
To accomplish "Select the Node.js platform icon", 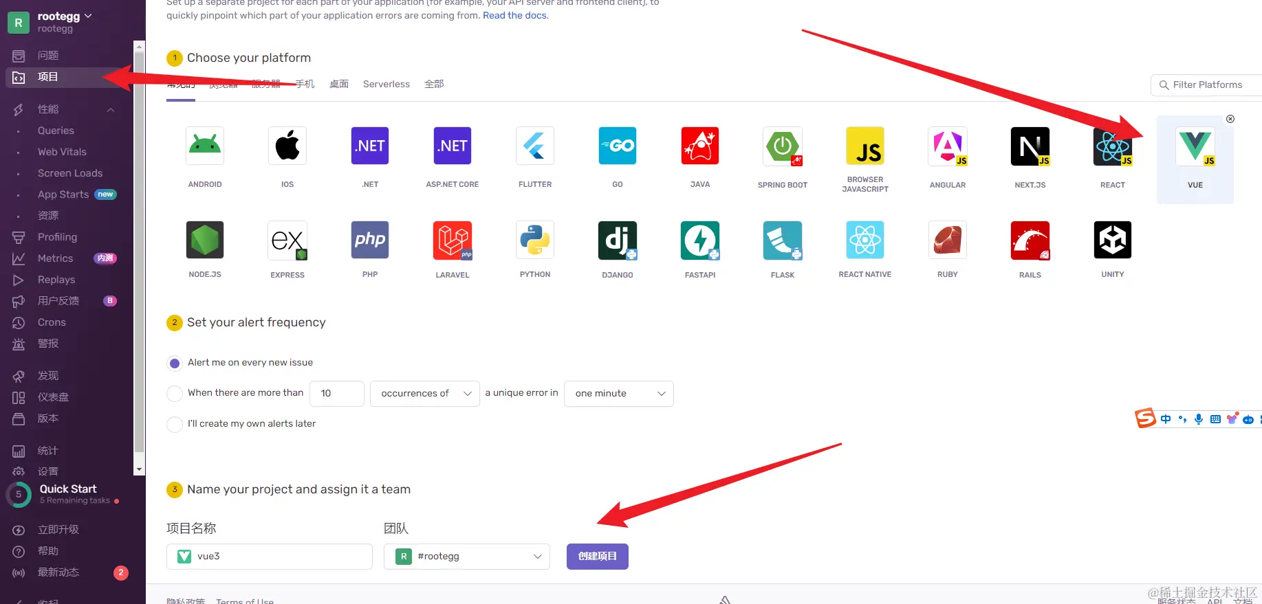I will tap(205, 240).
